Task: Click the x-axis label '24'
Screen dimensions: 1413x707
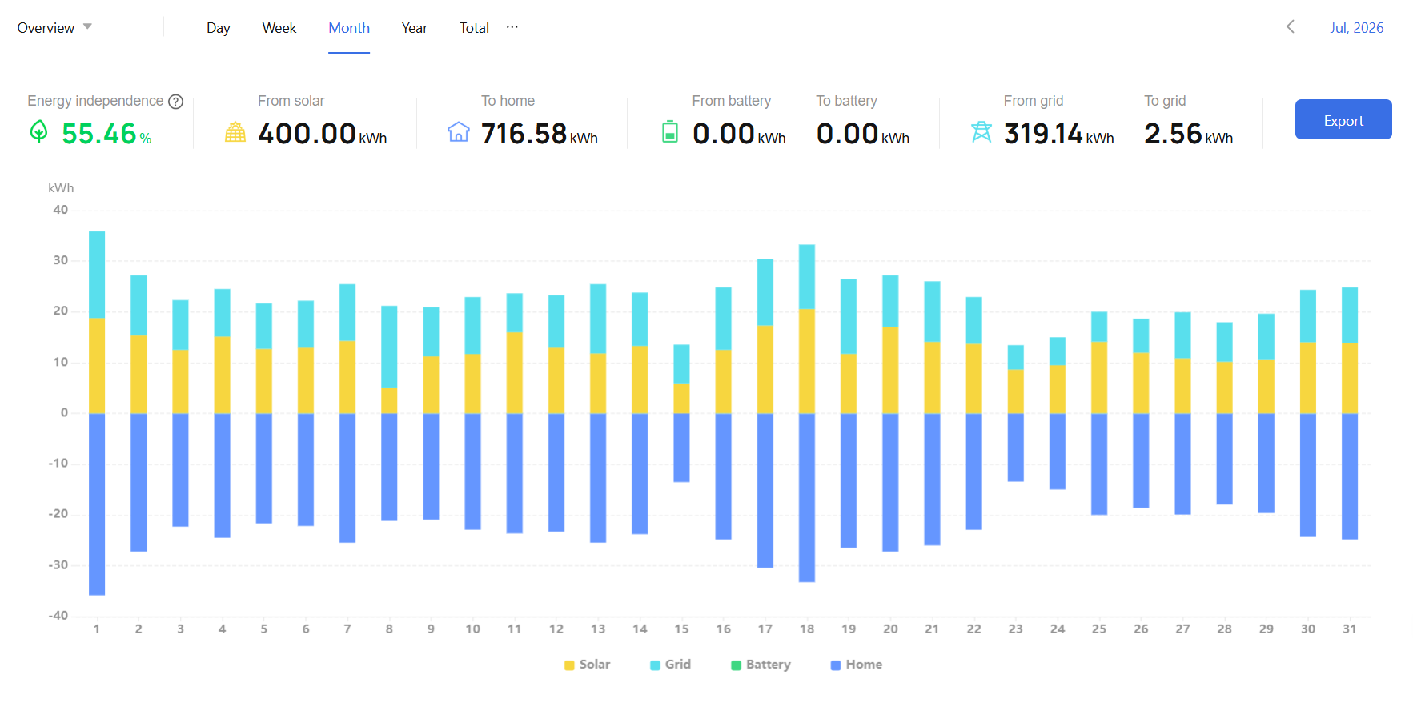Action: (1058, 629)
